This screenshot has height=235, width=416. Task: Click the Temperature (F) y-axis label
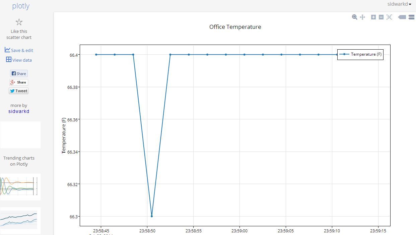[64, 135]
